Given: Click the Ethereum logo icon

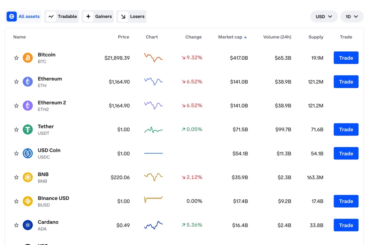Looking at the screenshot, I should point(28,82).
